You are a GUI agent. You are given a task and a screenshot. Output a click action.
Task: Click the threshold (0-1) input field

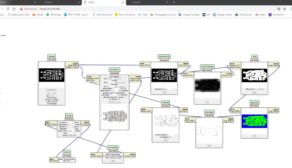169,89
